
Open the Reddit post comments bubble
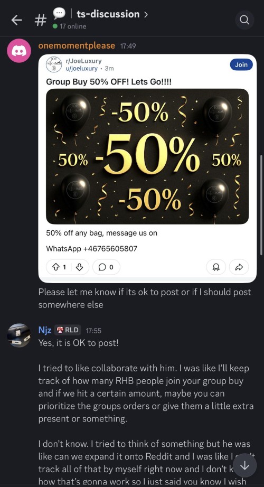pyautogui.click(x=106, y=267)
